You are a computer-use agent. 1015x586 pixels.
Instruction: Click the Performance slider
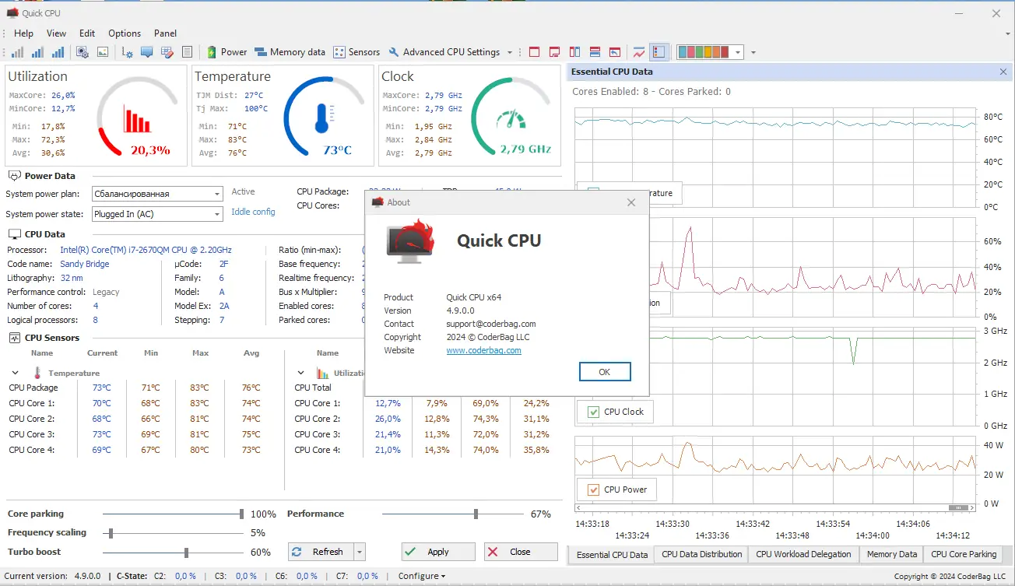click(x=452, y=514)
